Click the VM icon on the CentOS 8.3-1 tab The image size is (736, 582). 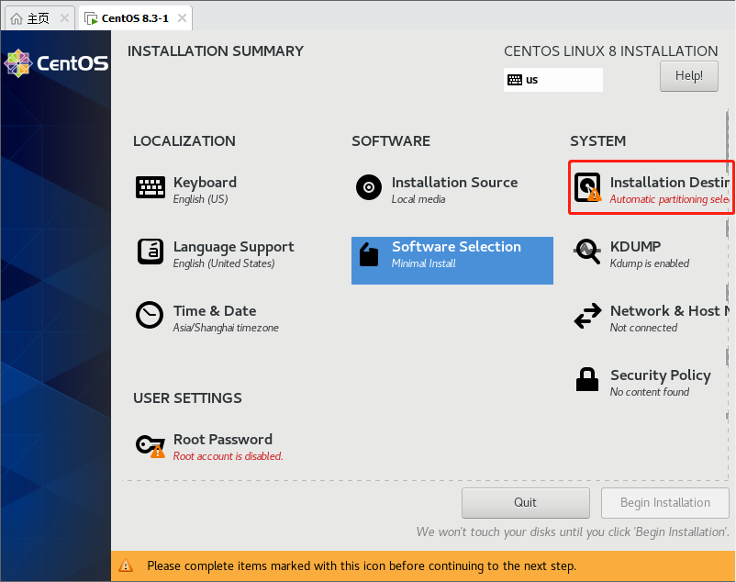pyautogui.click(x=91, y=18)
